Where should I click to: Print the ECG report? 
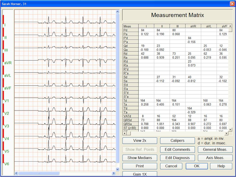(x=140, y=166)
